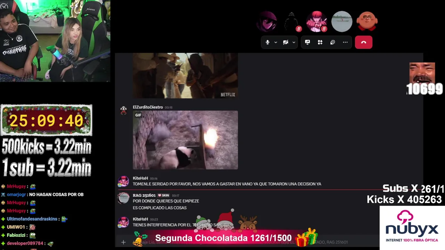The image size is (445, 250).
Task: Click KiteHxH username above TIENES INTERFERENCIA message
Action: tap(140, 219)
